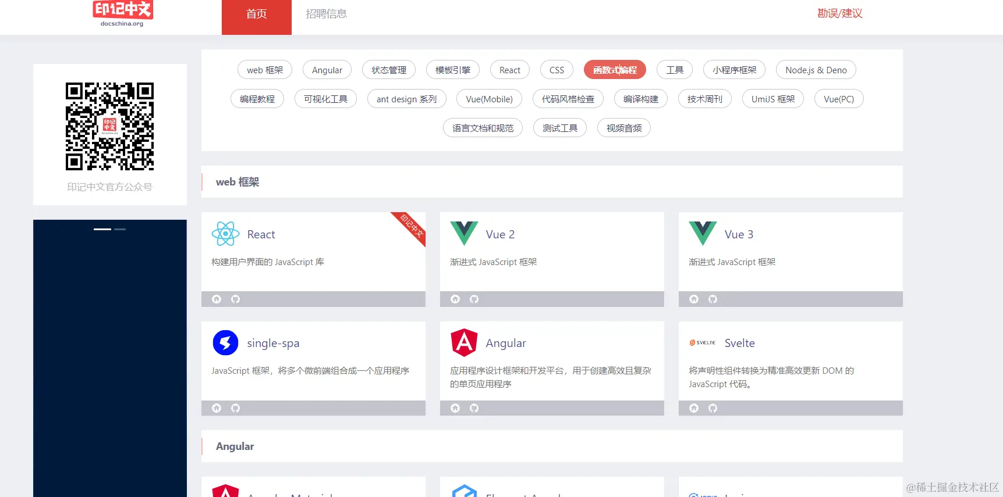Click the 印记中文官方公众号 caption
This screenshot has width=1003, height=497.
click(x=109, y=187)
